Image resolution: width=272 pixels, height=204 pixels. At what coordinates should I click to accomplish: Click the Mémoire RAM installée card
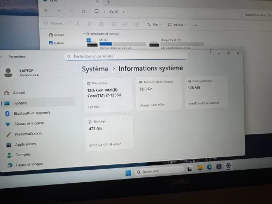point(159,94)
